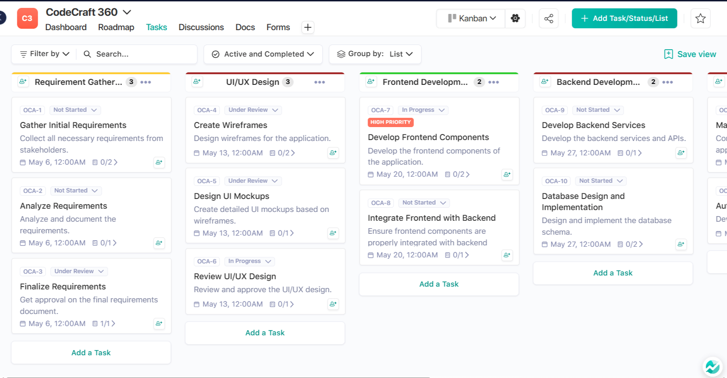The image size is (727, 378).
Task: Switch to the Dashboard tab
Action: pyautogui.click(x=66, y=27)
